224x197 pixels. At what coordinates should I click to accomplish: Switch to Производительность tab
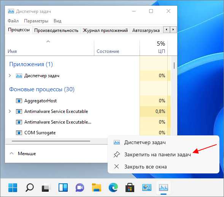pyautogui.click(x=56, y=30)
